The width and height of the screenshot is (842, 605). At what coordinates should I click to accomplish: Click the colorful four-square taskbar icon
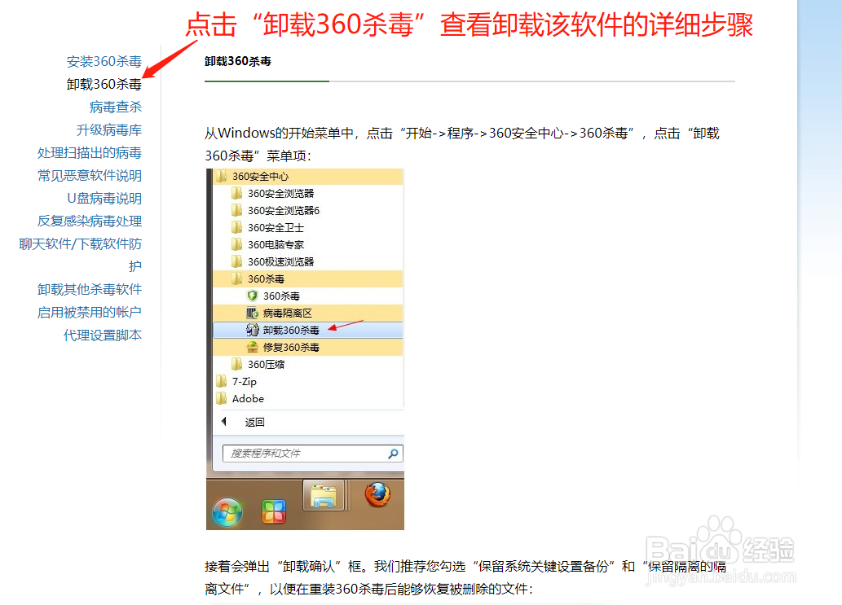tap(274, 511)
